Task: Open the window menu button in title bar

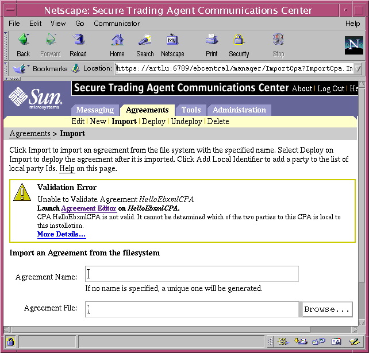Action: [x=10, y=10]
